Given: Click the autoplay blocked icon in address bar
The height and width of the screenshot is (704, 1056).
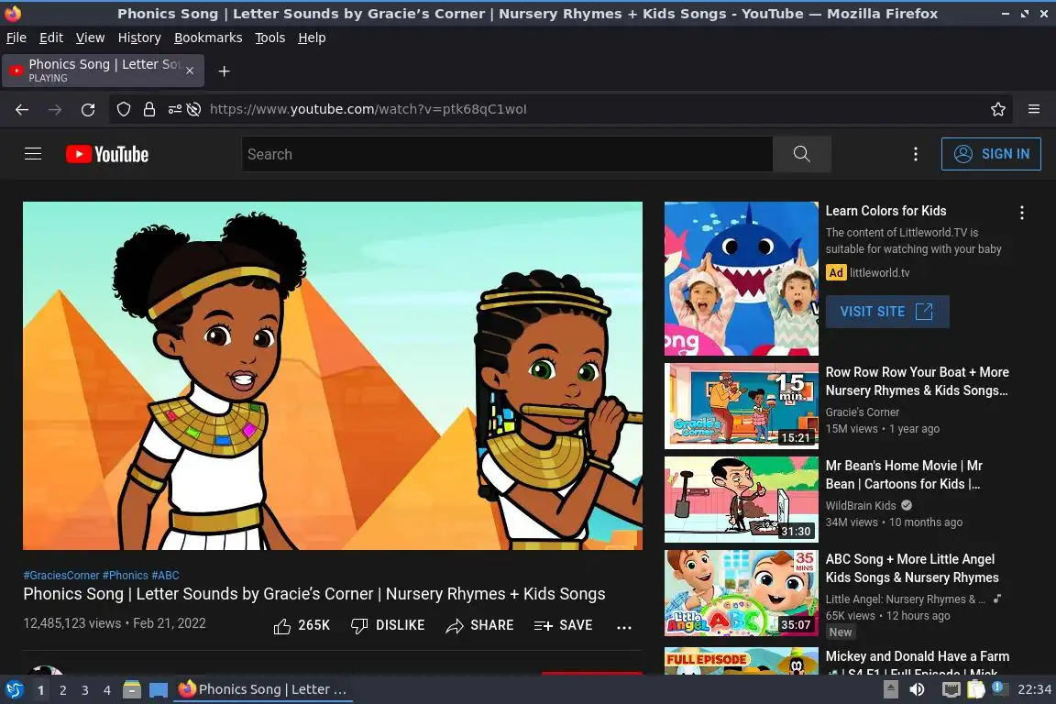Looking at the screenshot, I should coord(194,109).
